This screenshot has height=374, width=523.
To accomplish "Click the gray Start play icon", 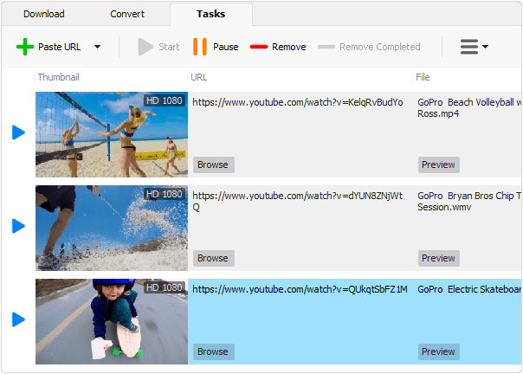I will click(x=145, y=47).
